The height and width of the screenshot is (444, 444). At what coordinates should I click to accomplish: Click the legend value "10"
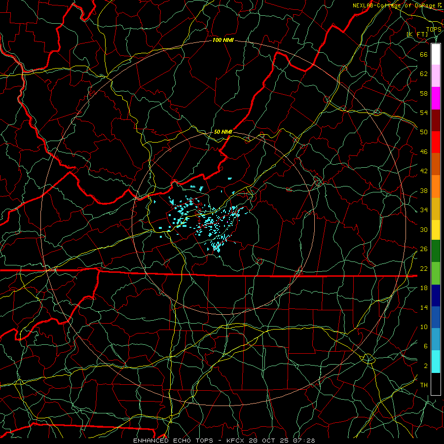point(424,327)
